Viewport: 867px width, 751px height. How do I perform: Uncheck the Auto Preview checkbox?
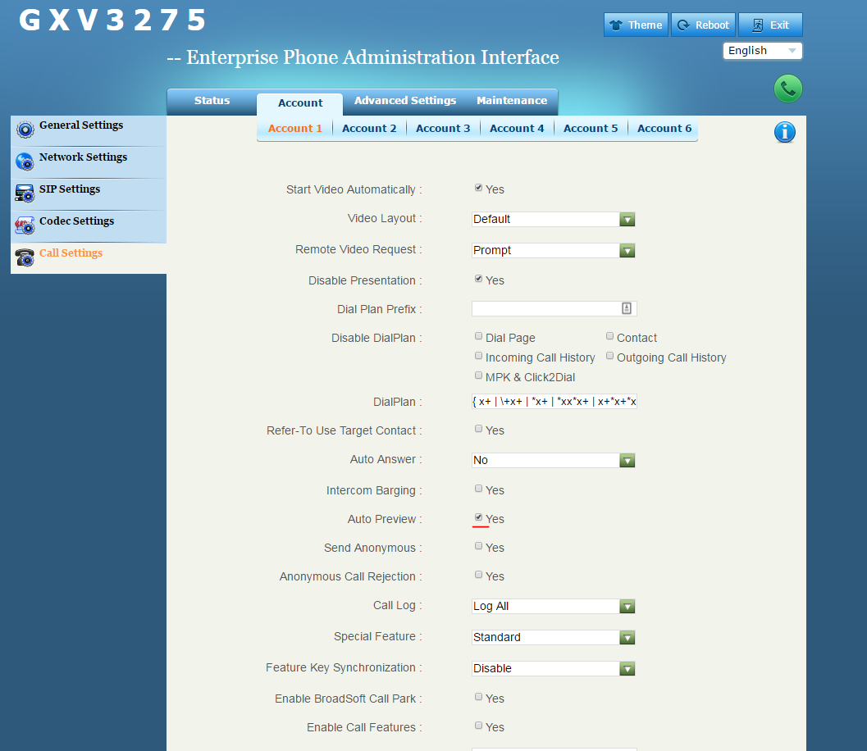[478, 517]
